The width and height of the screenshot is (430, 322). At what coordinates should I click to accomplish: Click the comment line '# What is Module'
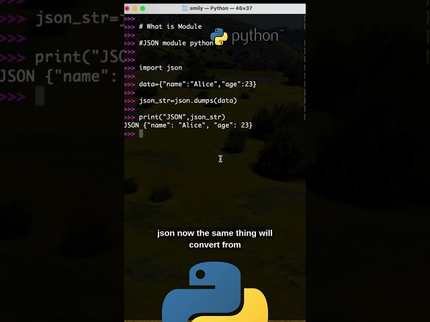pyautogui.click(x=170, y=27)
